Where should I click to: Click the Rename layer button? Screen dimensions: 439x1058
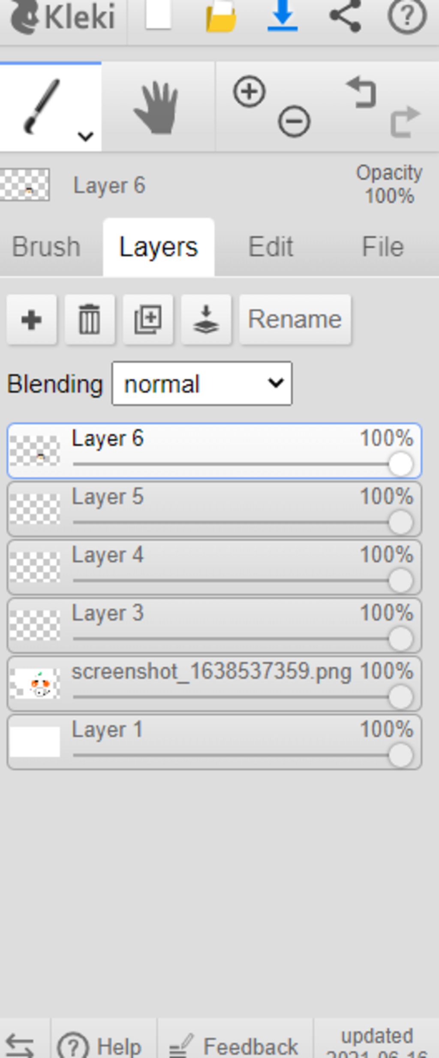tap(295, 320)
